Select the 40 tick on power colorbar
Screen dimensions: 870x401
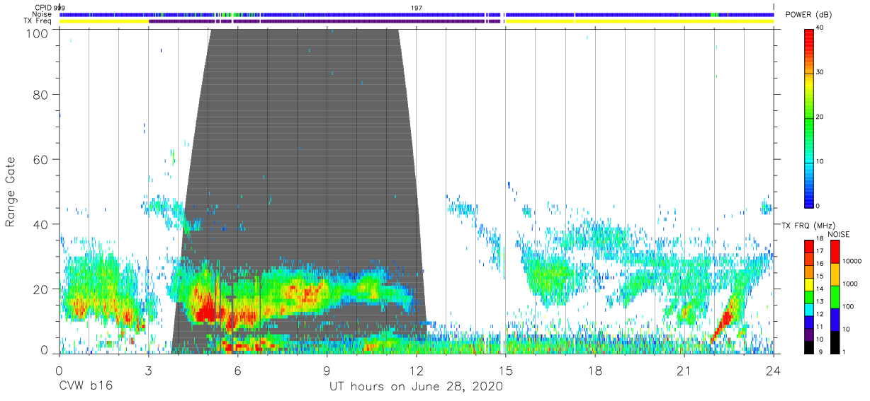pyautogui.click(x=820, y=28)
